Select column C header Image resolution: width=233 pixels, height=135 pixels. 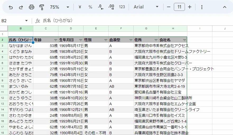(x=46, y=28)
